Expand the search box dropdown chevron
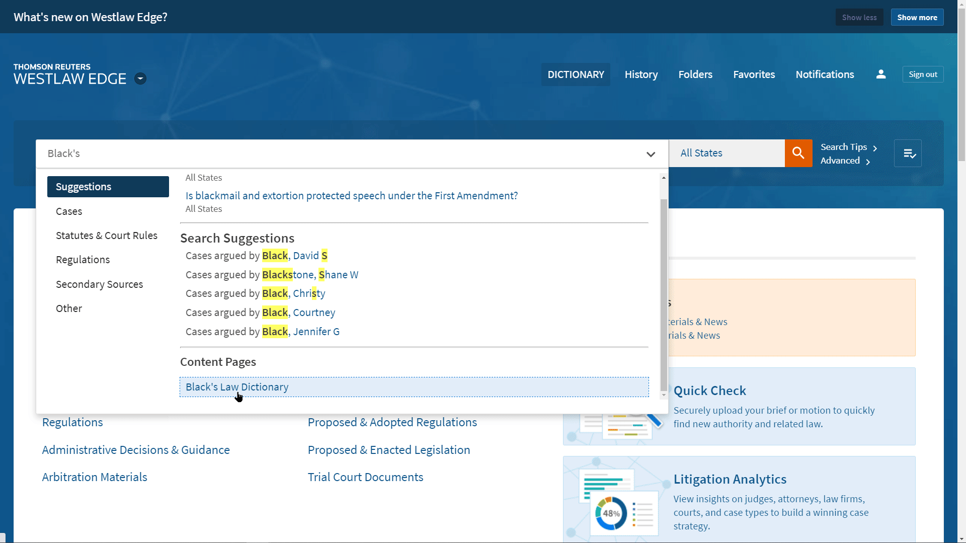 [651, 154]
